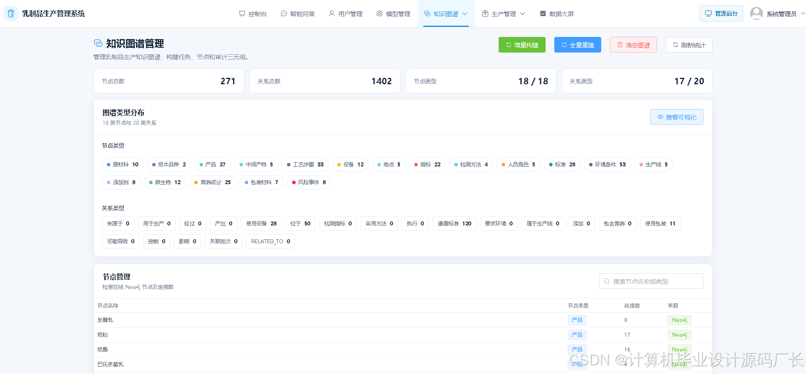
Task: Expand the 知识图谱 dropdown chevron
Action: click(465, 13)
